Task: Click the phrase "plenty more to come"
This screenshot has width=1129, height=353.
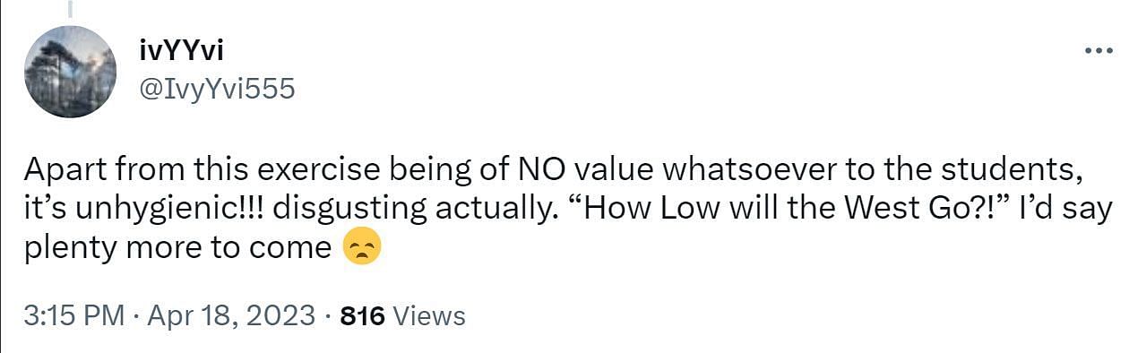Action: tap(177, 247)
